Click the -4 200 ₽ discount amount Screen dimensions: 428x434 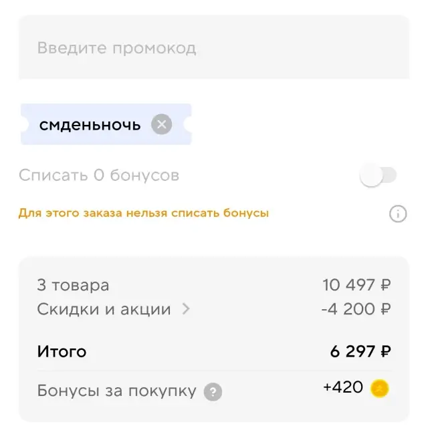[356, 309]
